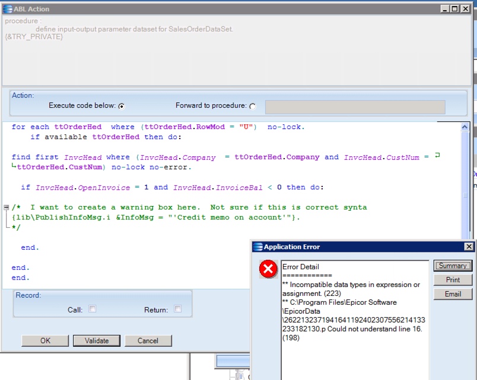This screenshot has width=477, height=380.
Task: Click the 'define input-output parameter dataset' text
Action: 134,29
